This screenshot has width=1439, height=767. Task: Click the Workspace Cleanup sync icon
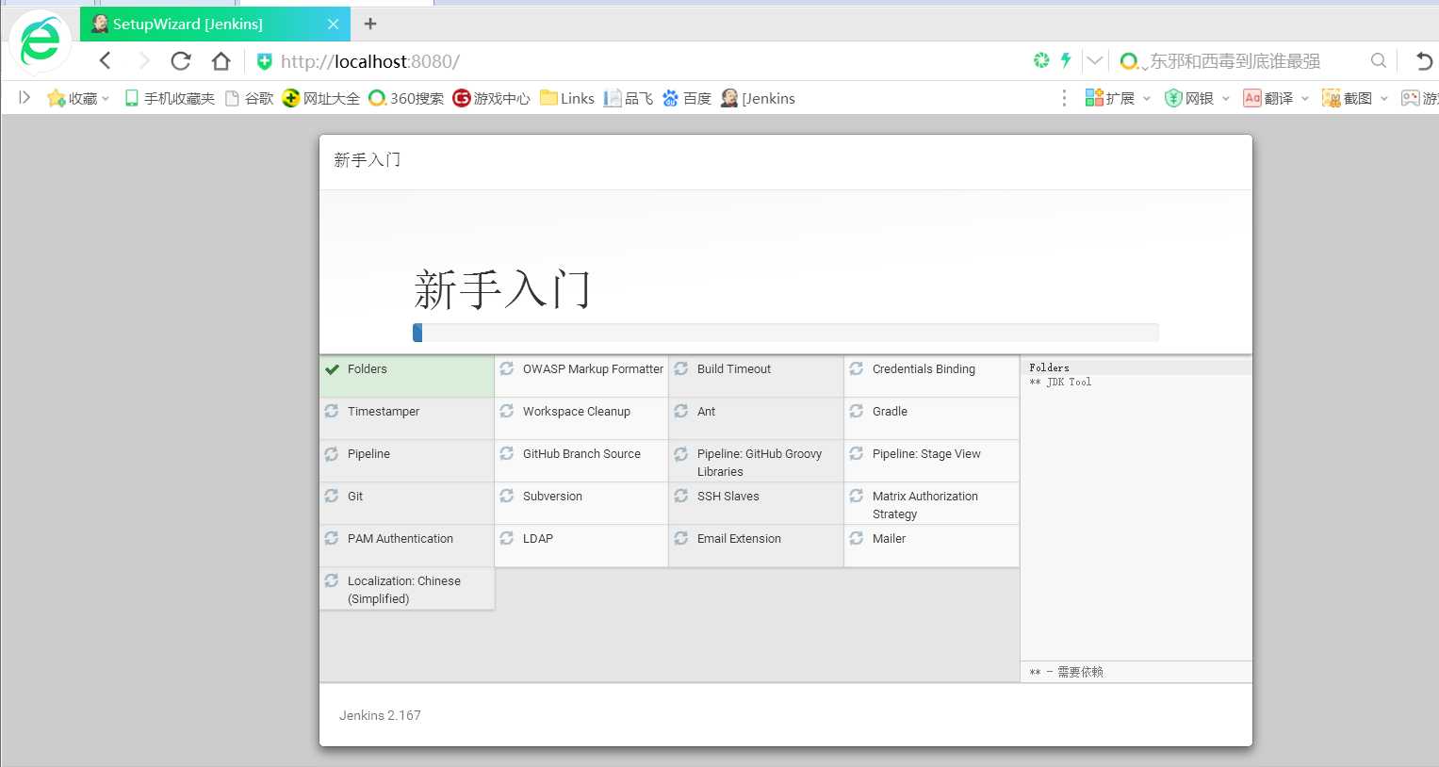507,411
